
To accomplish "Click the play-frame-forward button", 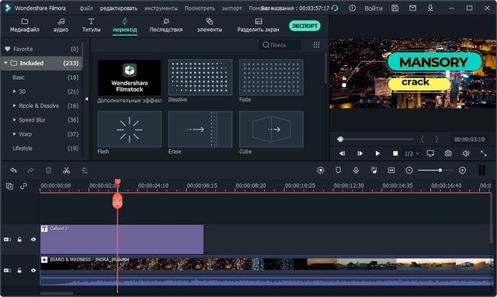I will (360, 154).
